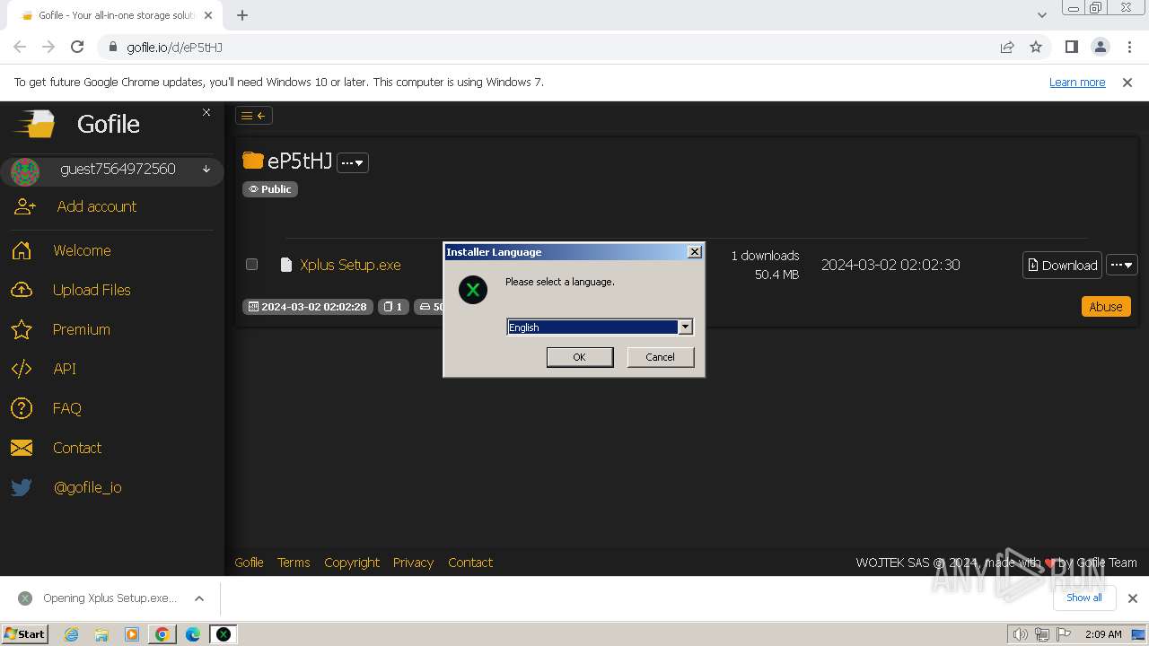Bookmark this tab with star icon

pyautogui.click(x=1036, y=47)
